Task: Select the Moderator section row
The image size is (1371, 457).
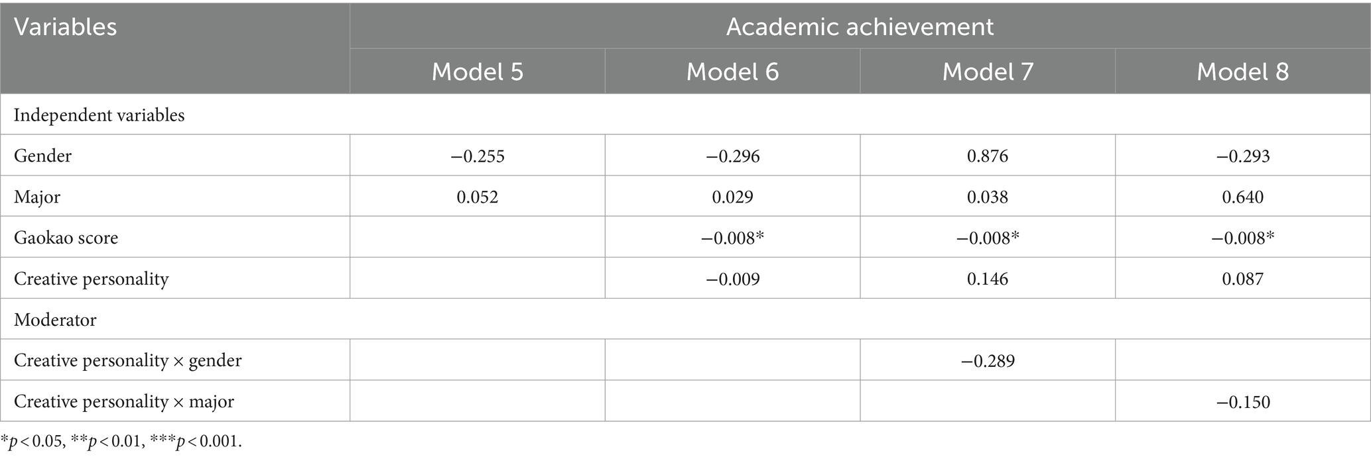Action: tap(685, 319)
